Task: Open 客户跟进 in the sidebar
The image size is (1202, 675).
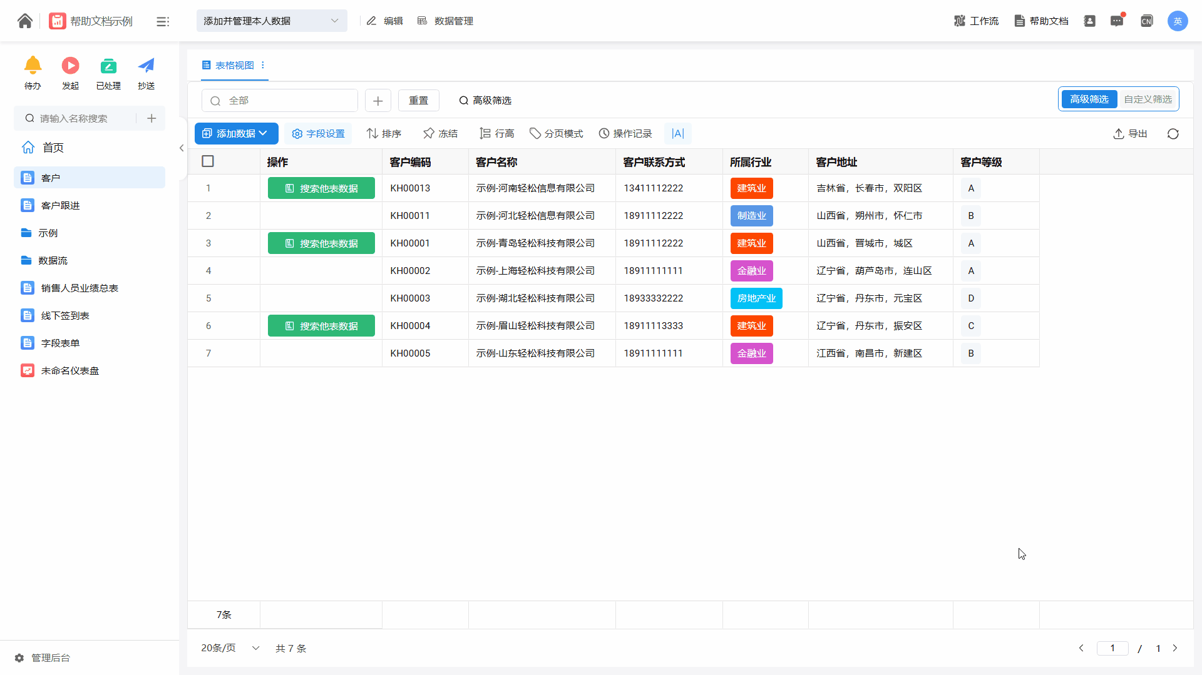Action: click(x=60, y=206)
